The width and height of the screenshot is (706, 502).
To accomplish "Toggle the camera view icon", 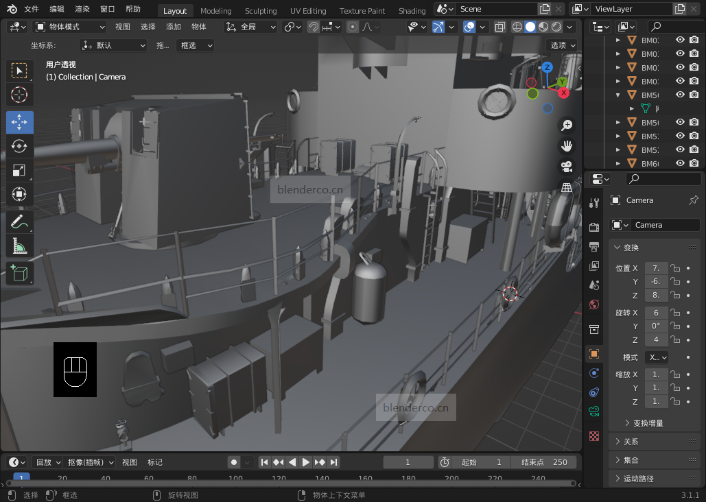I will coord(567,167).
